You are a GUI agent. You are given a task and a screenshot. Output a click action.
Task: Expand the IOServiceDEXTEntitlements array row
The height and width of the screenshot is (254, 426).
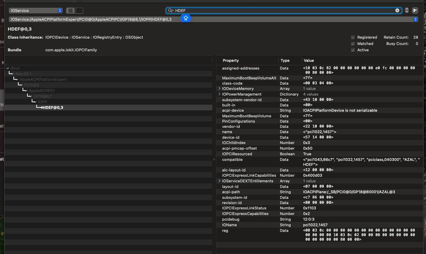click(220, 181)
